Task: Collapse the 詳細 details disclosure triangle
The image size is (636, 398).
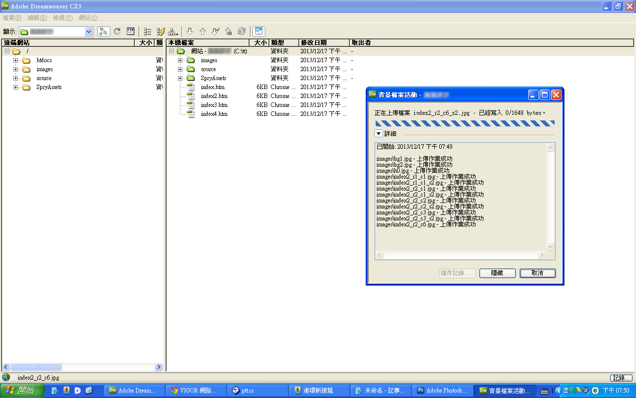Action: point(378,134)
